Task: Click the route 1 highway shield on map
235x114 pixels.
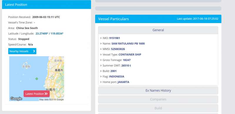Action: click(52, 78)
